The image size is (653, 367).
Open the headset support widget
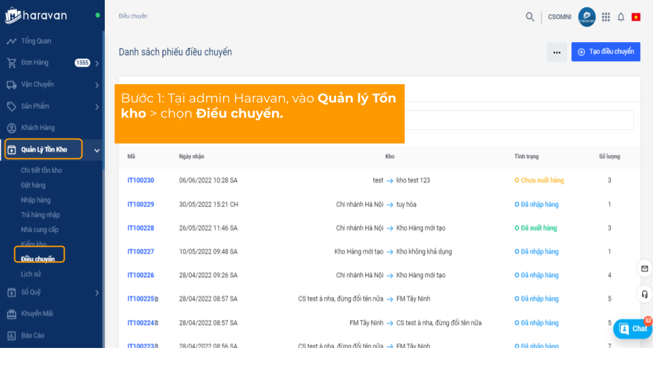tap(644, 294)
